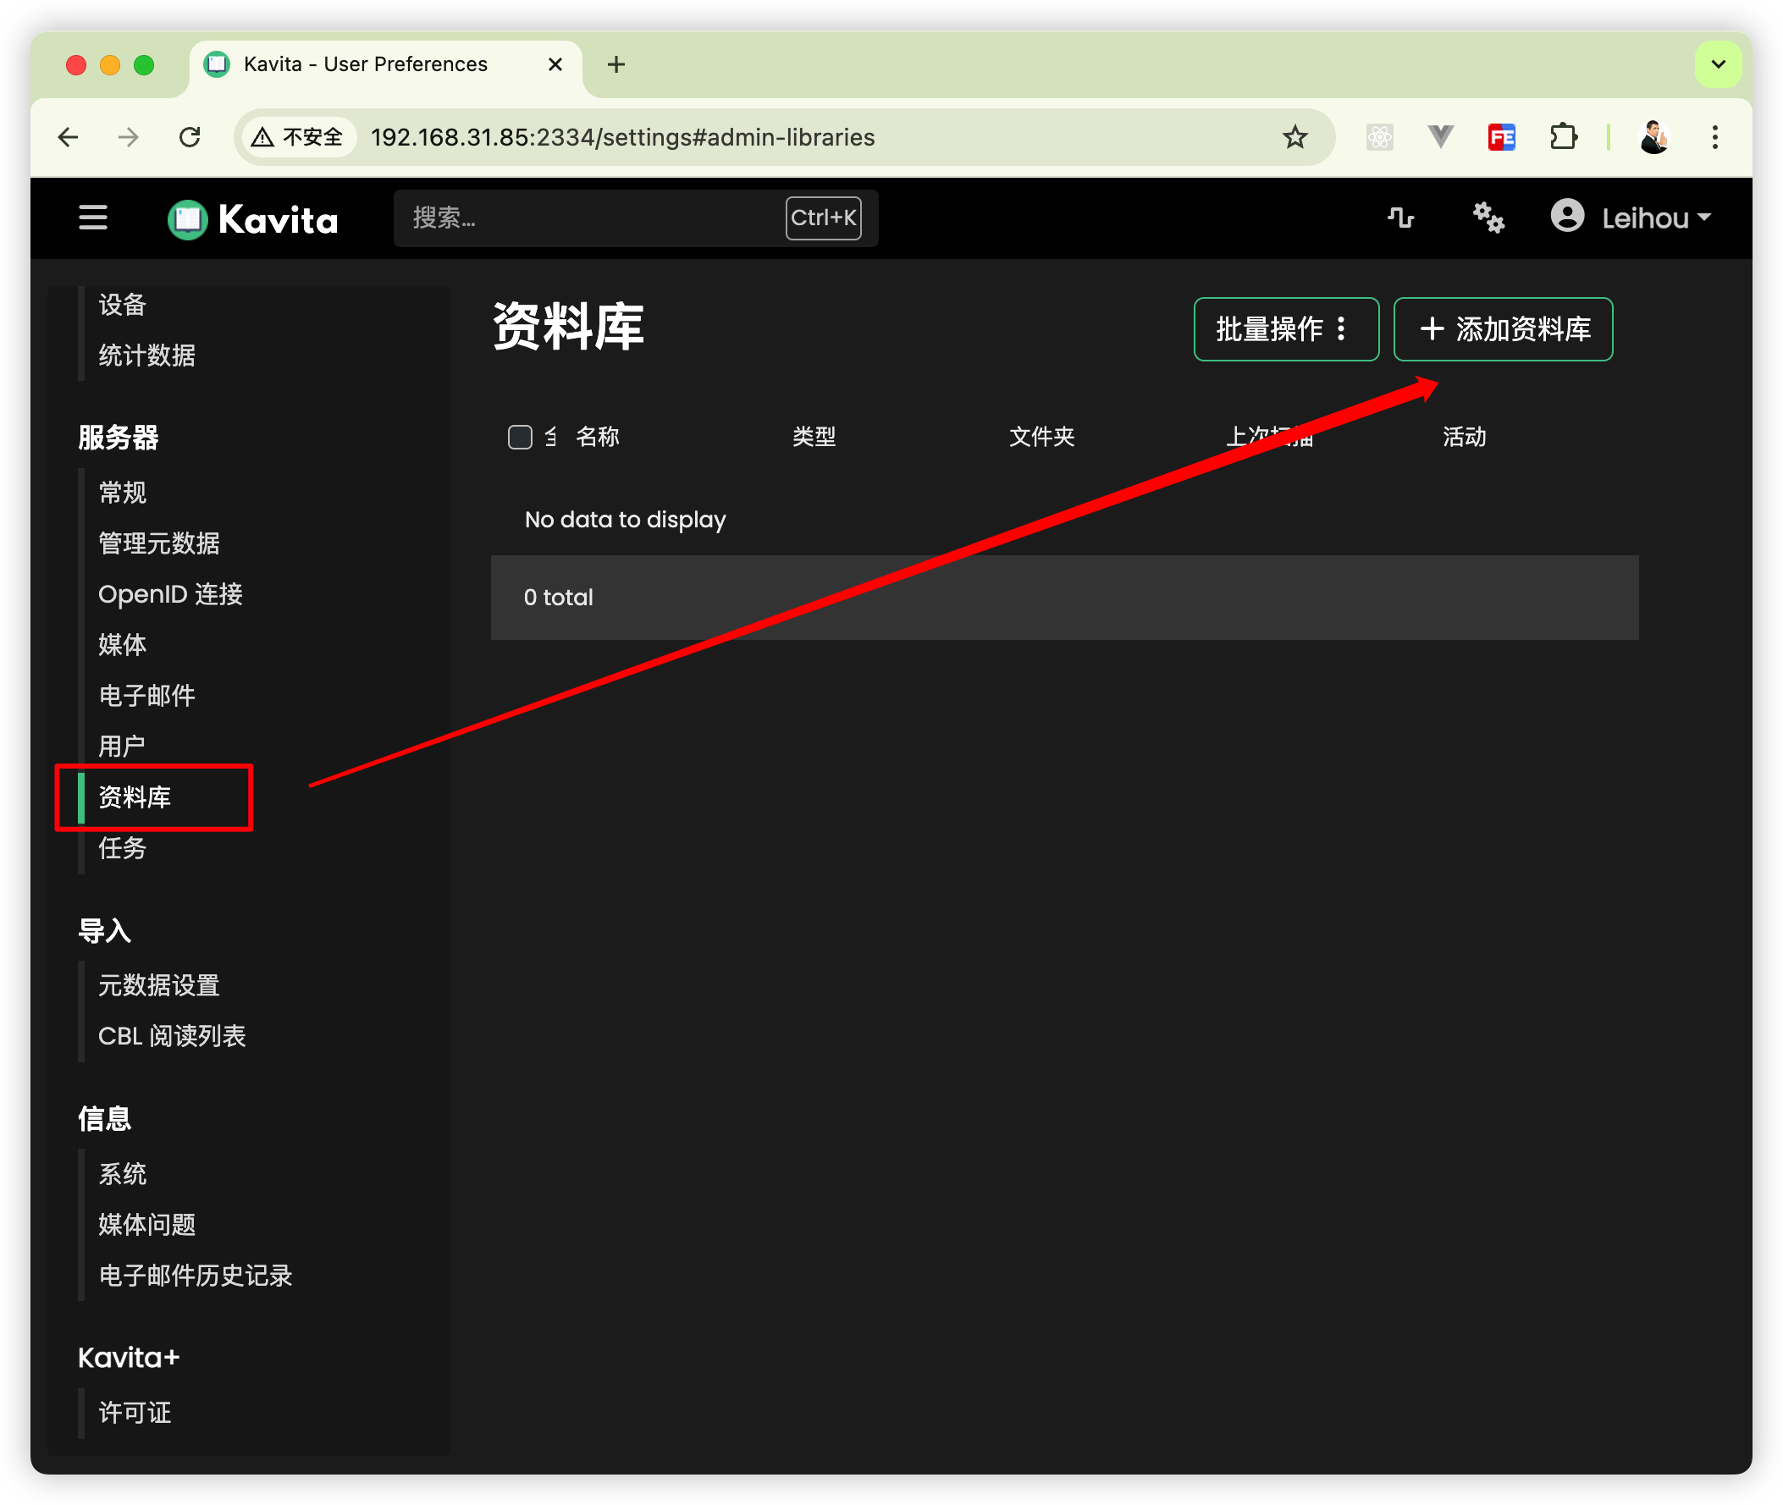Click the red FE extension icon
The height and width of the screenshot is (1505, 1783).
tap(1500, 137)
